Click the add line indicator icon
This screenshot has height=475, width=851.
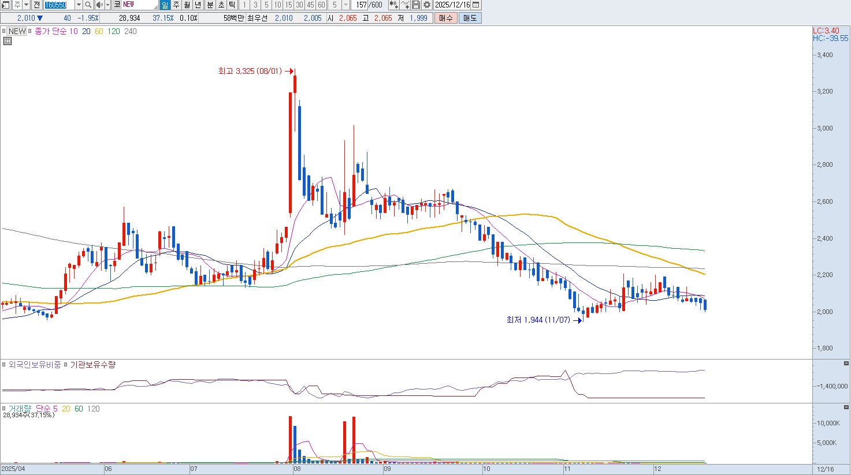coord(405,5)
